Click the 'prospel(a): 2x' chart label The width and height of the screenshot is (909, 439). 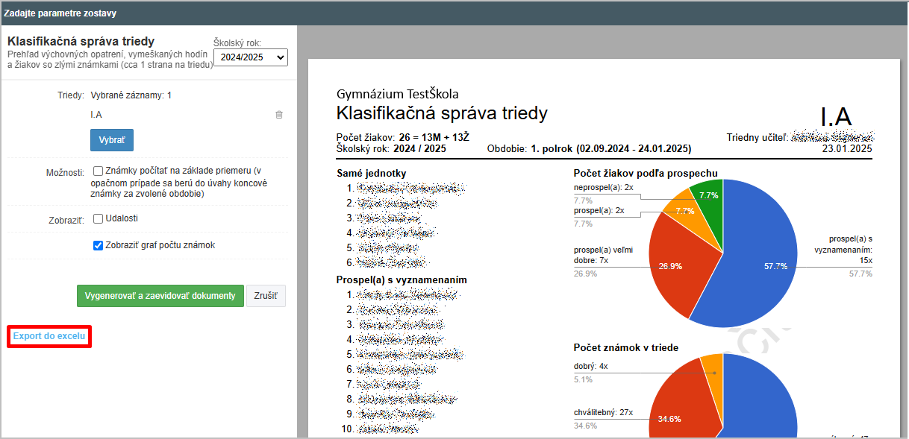(x=599, y=211)
